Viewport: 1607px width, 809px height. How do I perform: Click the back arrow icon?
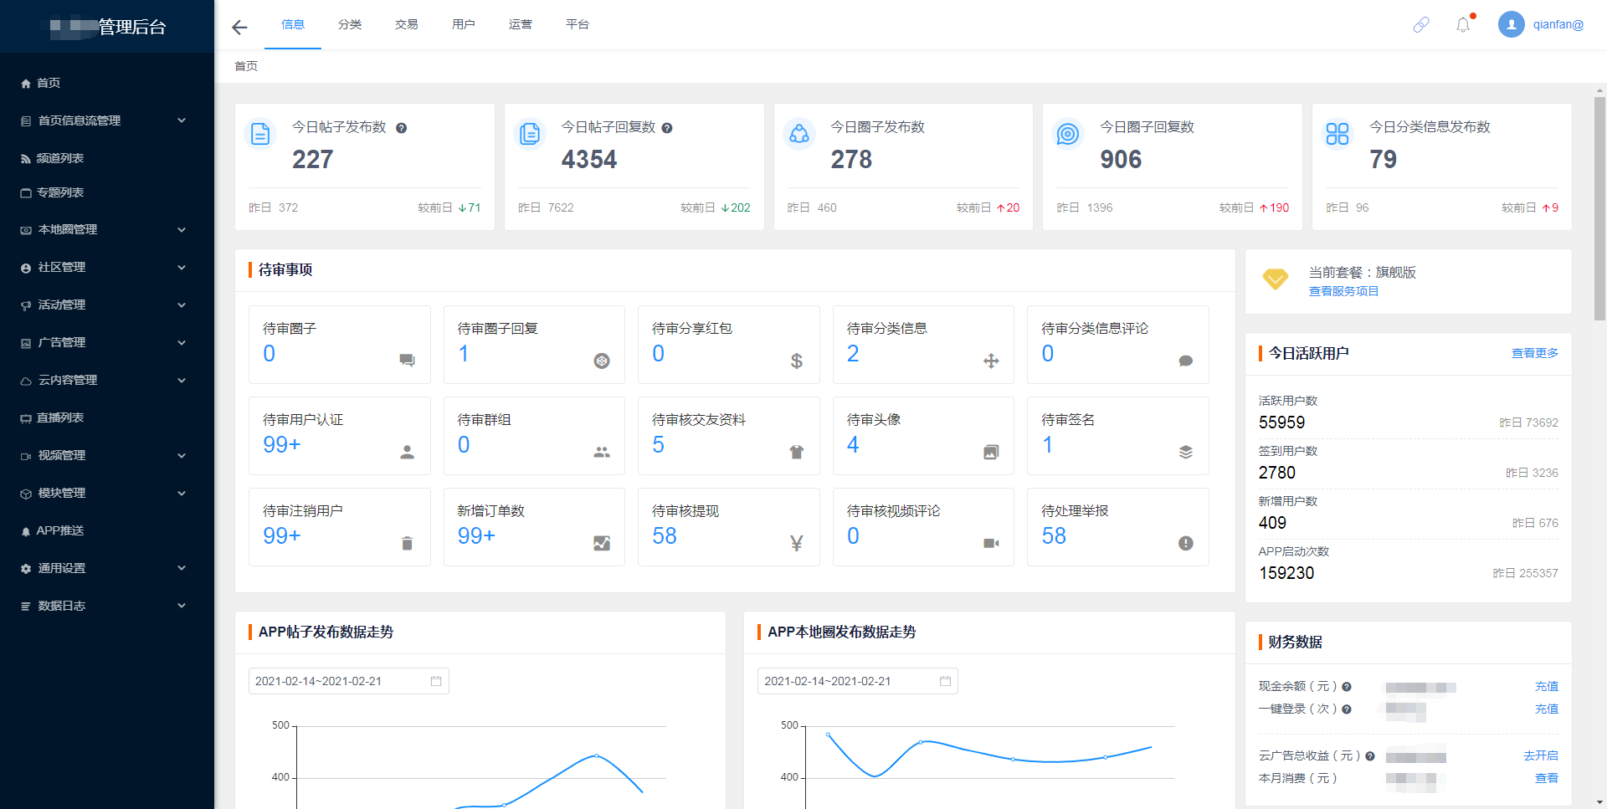239,28
